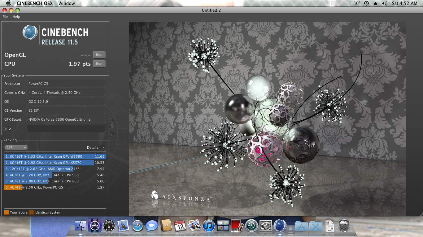Open Photo Booth from the Dock
This screenshot has height=237, width=423.
[237, 226]
